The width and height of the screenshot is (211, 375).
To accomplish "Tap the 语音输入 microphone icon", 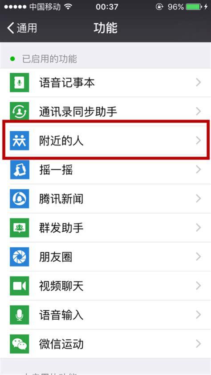I will click(19, 315).
